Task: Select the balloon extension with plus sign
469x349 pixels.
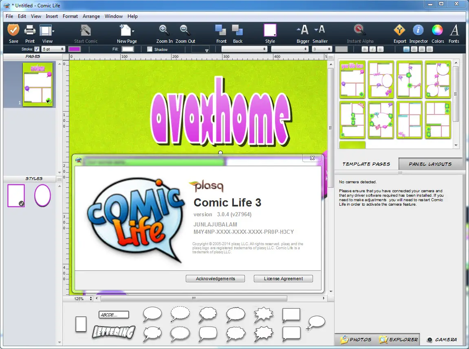Action: [315, 323]
